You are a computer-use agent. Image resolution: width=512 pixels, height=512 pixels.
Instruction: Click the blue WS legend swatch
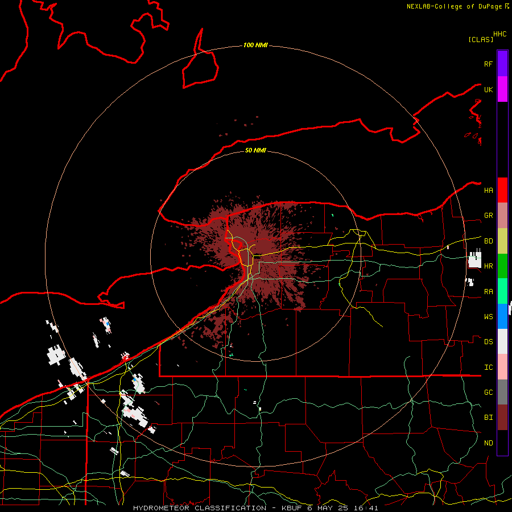[502, 316]
